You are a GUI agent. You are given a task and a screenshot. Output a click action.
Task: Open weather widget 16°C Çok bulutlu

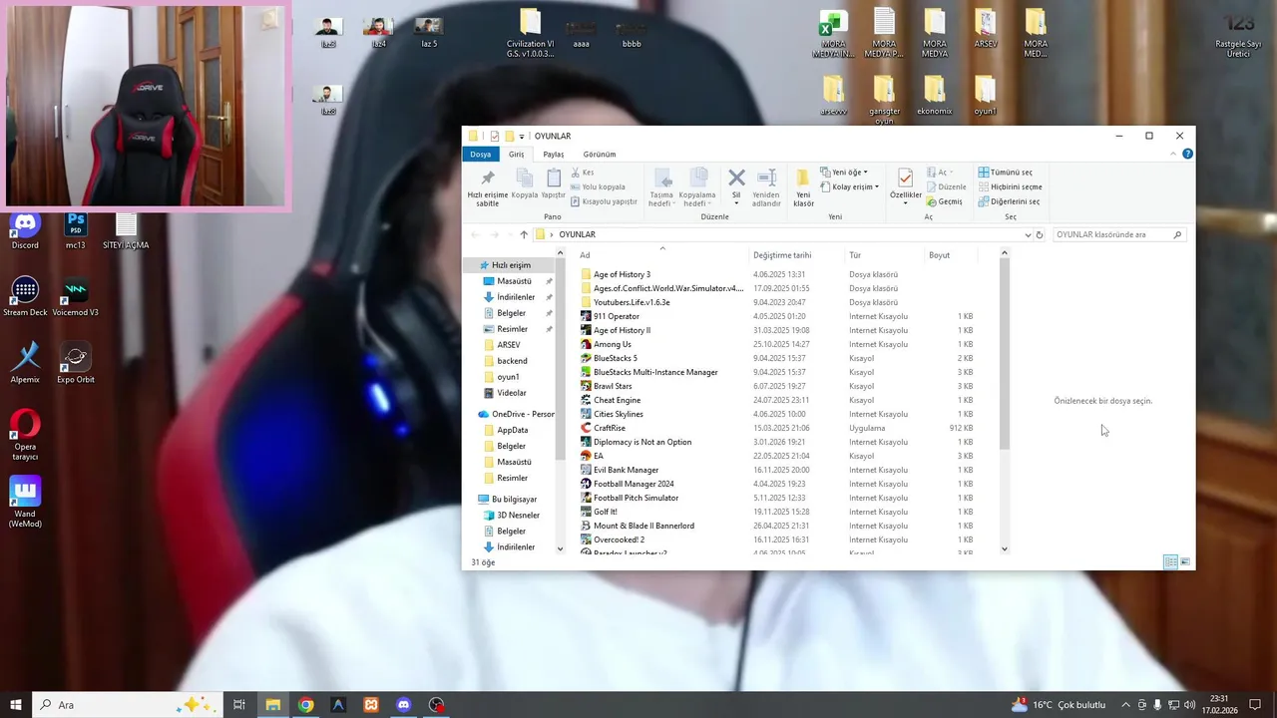1059,705
